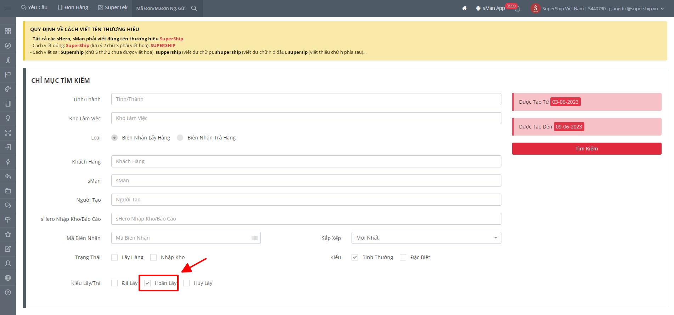This screenshot has width=674, height=315.
Task: Uncheck the Hoãn Lấy checkbox
Action: point(147,283)
